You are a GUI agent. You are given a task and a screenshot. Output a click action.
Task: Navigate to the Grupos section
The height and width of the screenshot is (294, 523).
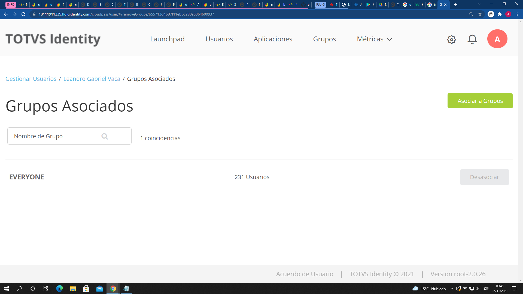pyautogui.click(x=324, y=39)
